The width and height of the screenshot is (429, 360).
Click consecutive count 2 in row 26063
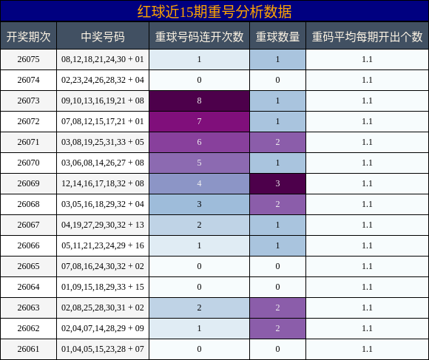[199, 308]
